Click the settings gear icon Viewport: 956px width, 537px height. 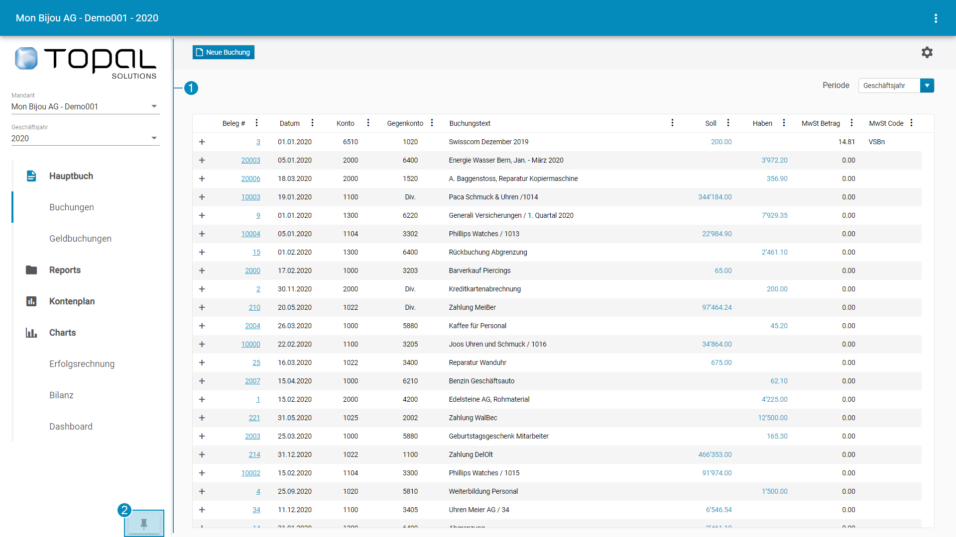coord(927,52)
